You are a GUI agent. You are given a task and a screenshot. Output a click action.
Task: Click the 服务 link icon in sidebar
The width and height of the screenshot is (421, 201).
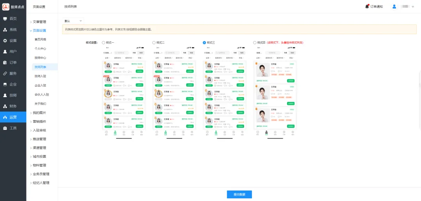(x=5, y=73)
